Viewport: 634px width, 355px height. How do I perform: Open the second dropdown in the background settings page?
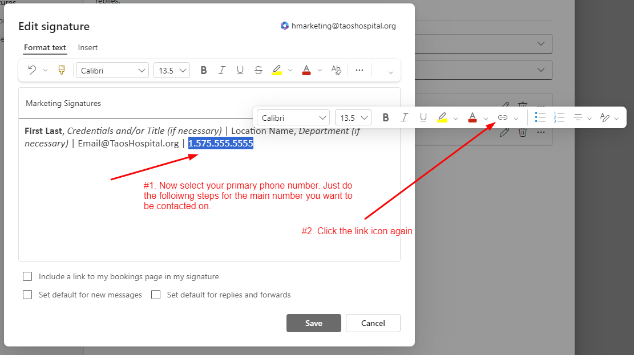pos(483,70)
